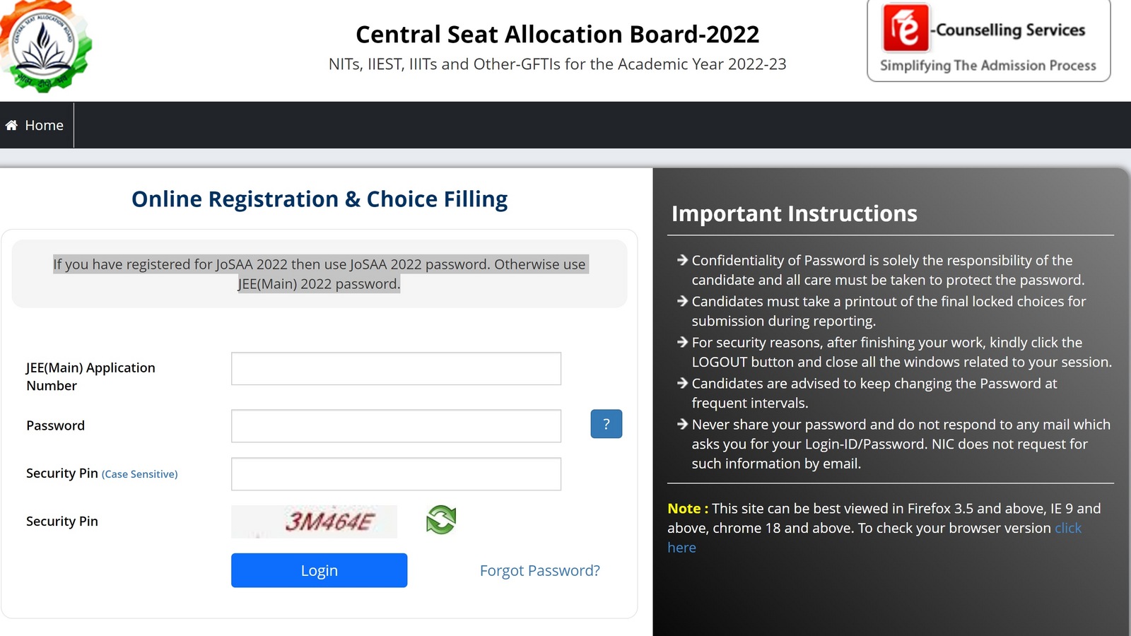The width and height of the screenshot is (1131, 636).
Task: Refresh the security pin captcha
Action: click(x=441, y=520)
